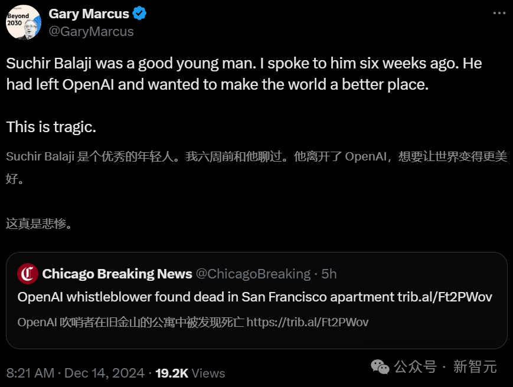
Task: Click the "This is tragic." line
Action: [51, 127]
